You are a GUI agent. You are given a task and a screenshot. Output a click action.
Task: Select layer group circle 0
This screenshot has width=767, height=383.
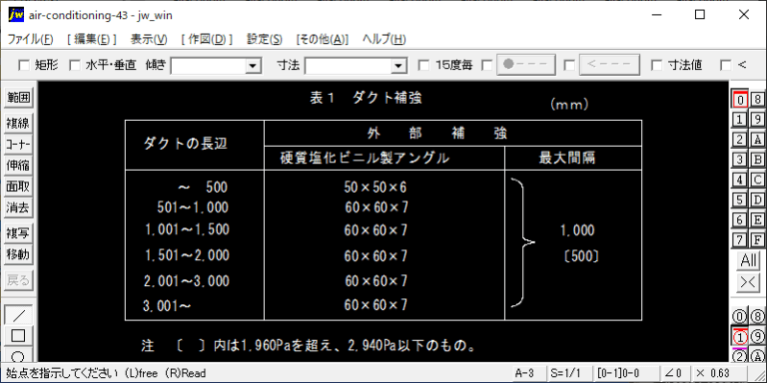click(740, 316)
